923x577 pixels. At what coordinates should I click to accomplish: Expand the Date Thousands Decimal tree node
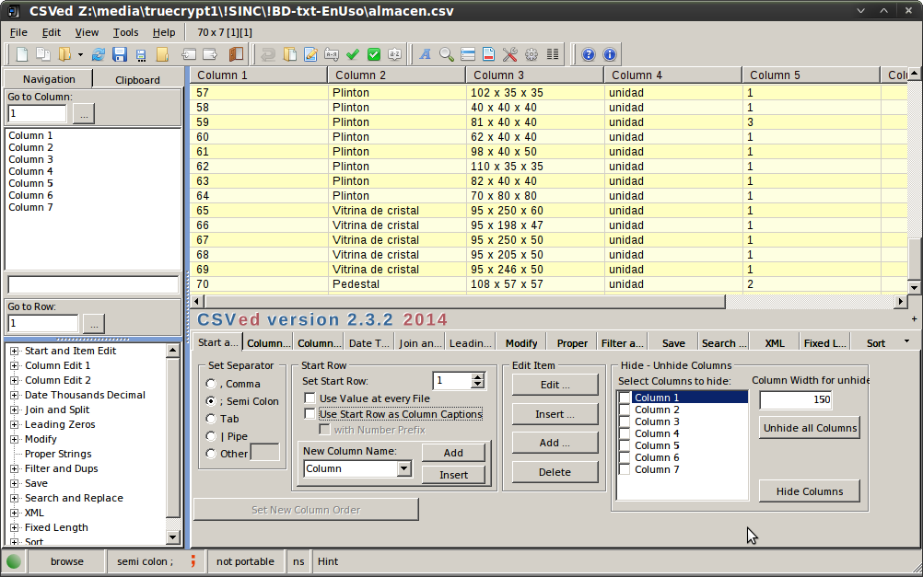[15, 395]
